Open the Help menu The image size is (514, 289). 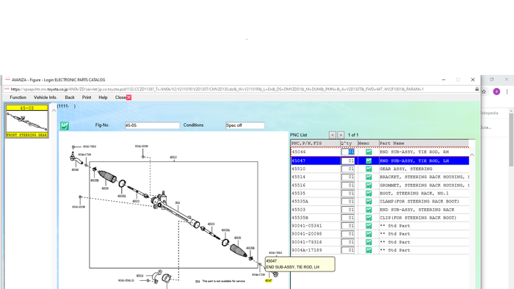click(x=103, y=98)
